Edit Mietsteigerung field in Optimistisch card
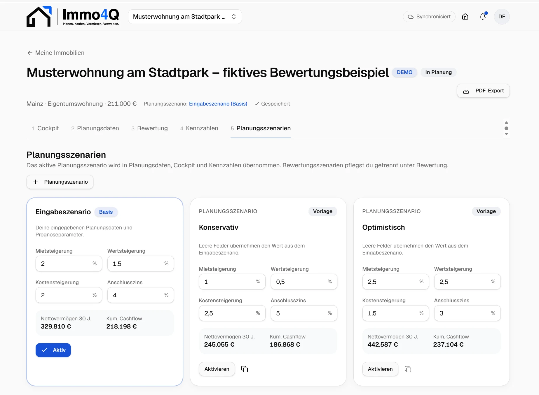The width and height of the screenshot is (539, 395). pos(396,282)
